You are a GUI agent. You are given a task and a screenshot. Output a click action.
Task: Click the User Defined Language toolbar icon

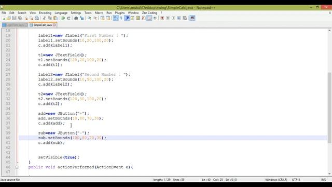click(132, 18)
